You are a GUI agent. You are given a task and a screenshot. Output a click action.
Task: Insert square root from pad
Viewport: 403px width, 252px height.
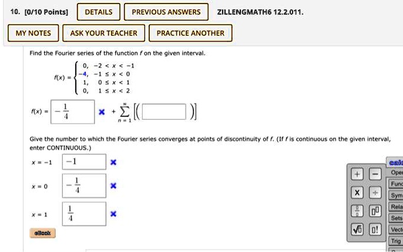pyautogui.click(x=357, y=230)
